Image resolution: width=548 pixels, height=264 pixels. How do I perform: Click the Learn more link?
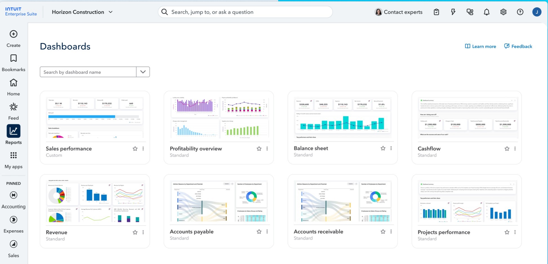tap(480, 46)
